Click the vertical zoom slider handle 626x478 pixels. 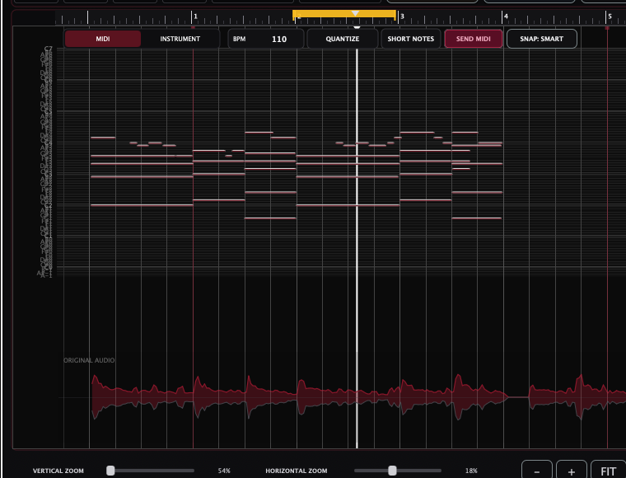click(110, 471)
